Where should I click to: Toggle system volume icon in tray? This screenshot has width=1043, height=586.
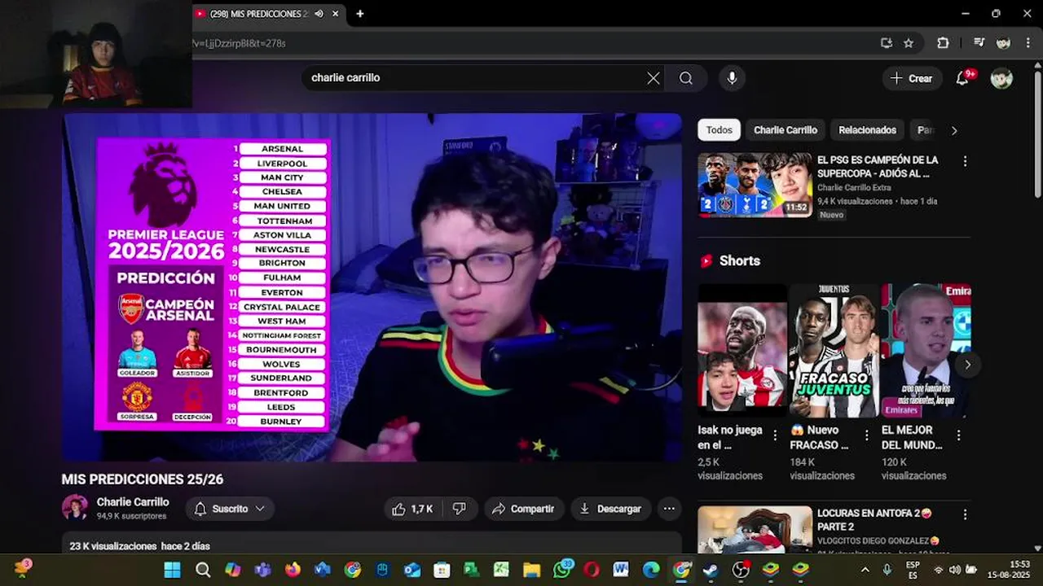954,570
